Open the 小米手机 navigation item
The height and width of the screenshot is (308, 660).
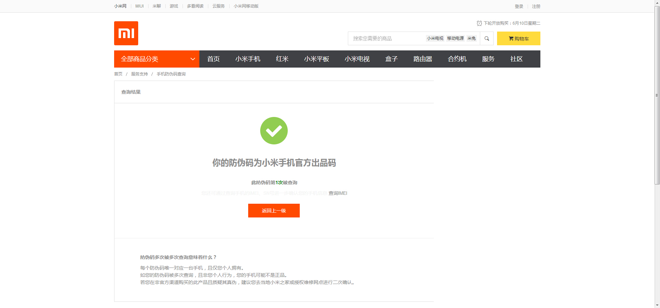[248, 59]
